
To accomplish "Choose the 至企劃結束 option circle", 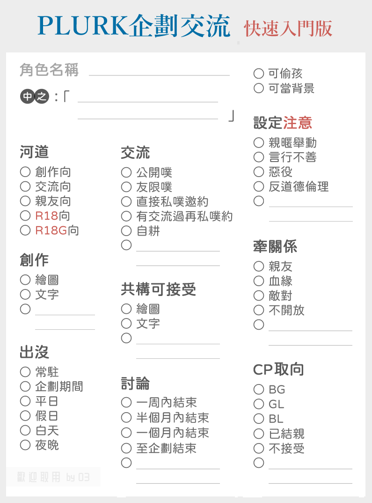I will click(126, 448).
